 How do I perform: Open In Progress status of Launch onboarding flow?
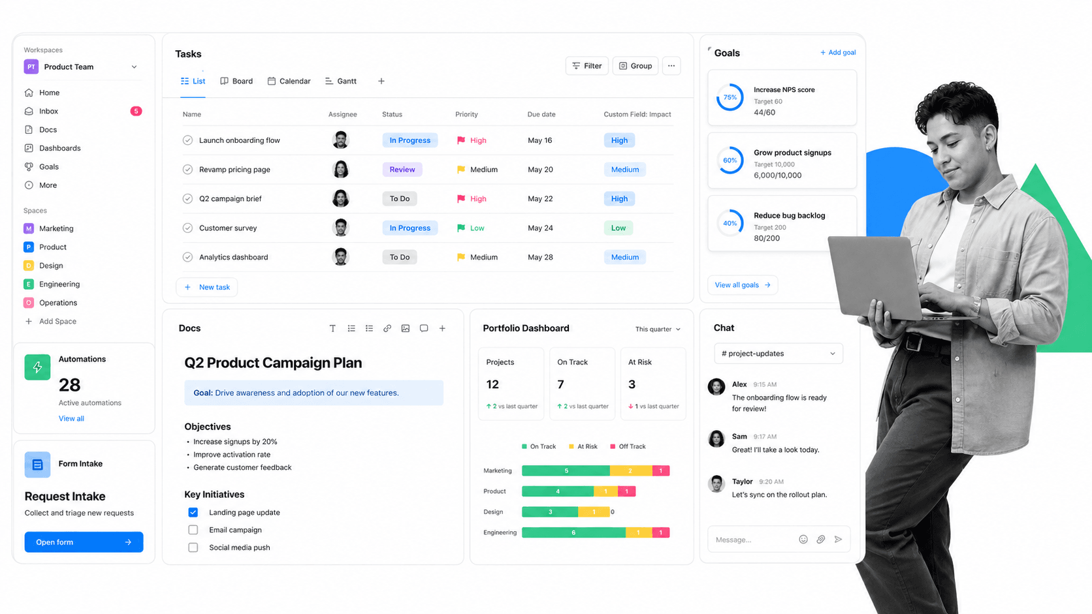point(410,140)
